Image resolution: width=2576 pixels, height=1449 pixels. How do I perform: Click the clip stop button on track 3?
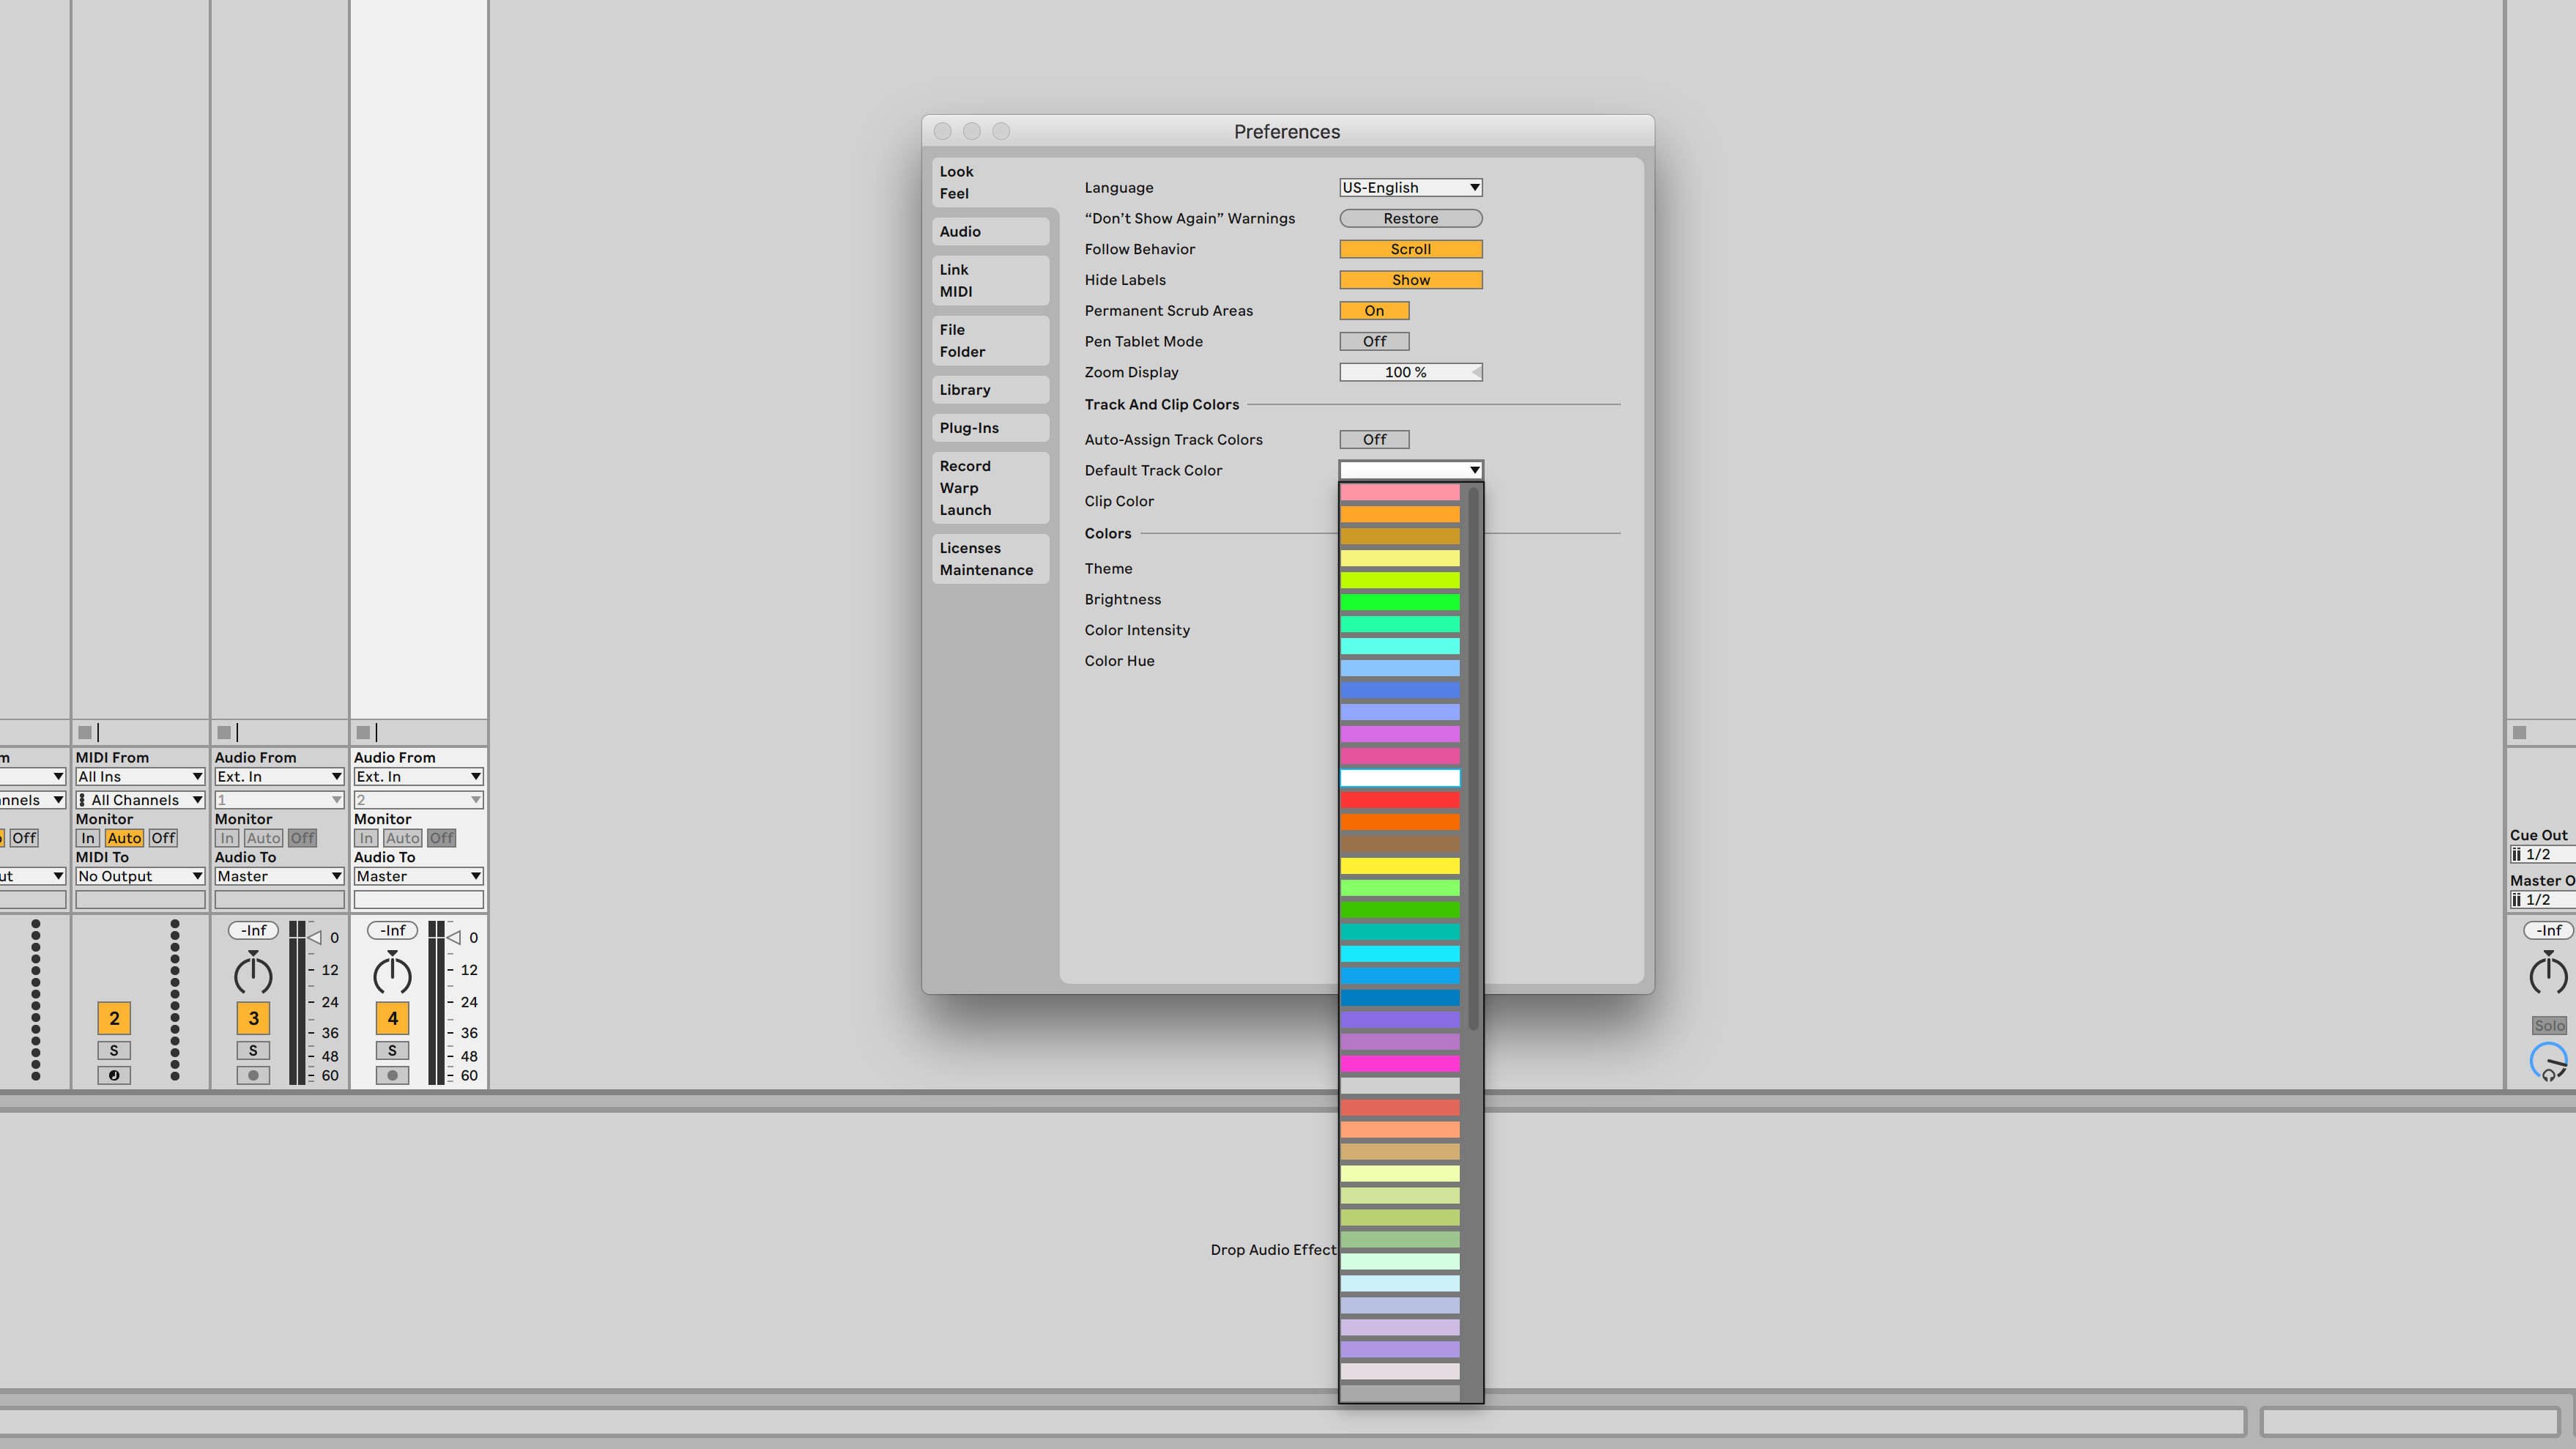click(x=226, y=732)
